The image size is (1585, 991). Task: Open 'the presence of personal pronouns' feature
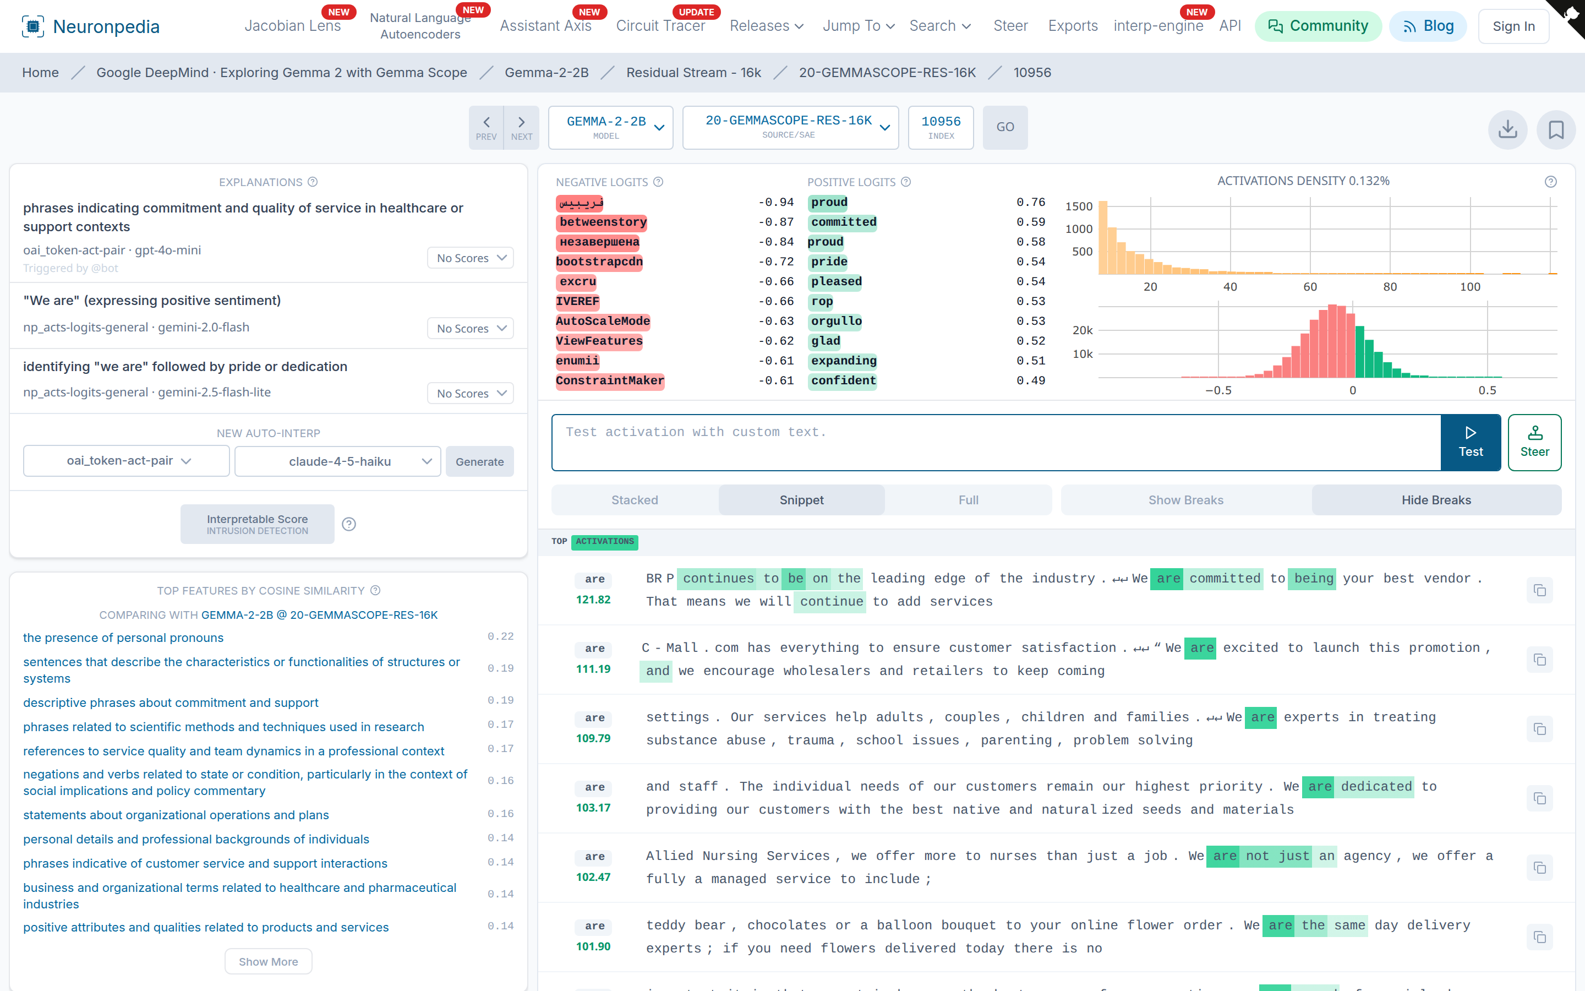click(x=123, y=638)
